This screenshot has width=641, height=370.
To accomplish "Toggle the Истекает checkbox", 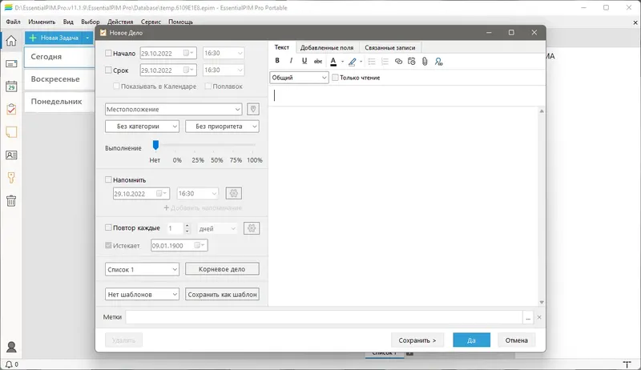I will click(x=108, y=245).
